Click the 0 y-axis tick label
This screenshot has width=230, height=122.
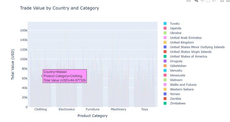pyautogui.click(x=27, y=107)
